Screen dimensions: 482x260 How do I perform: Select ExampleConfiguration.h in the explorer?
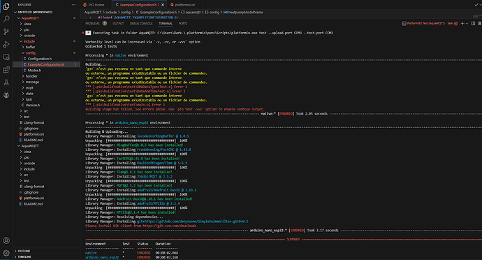click(46, 64)
